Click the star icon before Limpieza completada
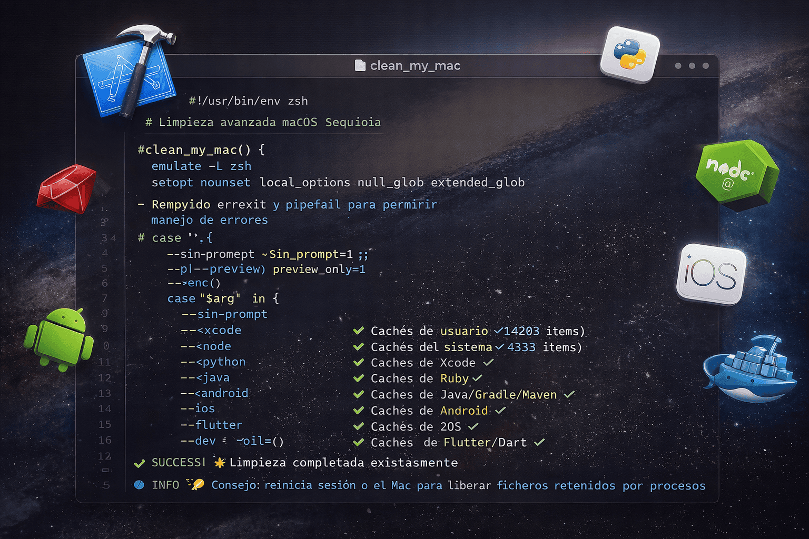 (x=220, y=463)
